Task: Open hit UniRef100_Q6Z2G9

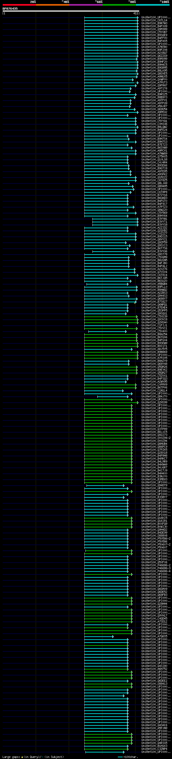Action: coord(154,56)
